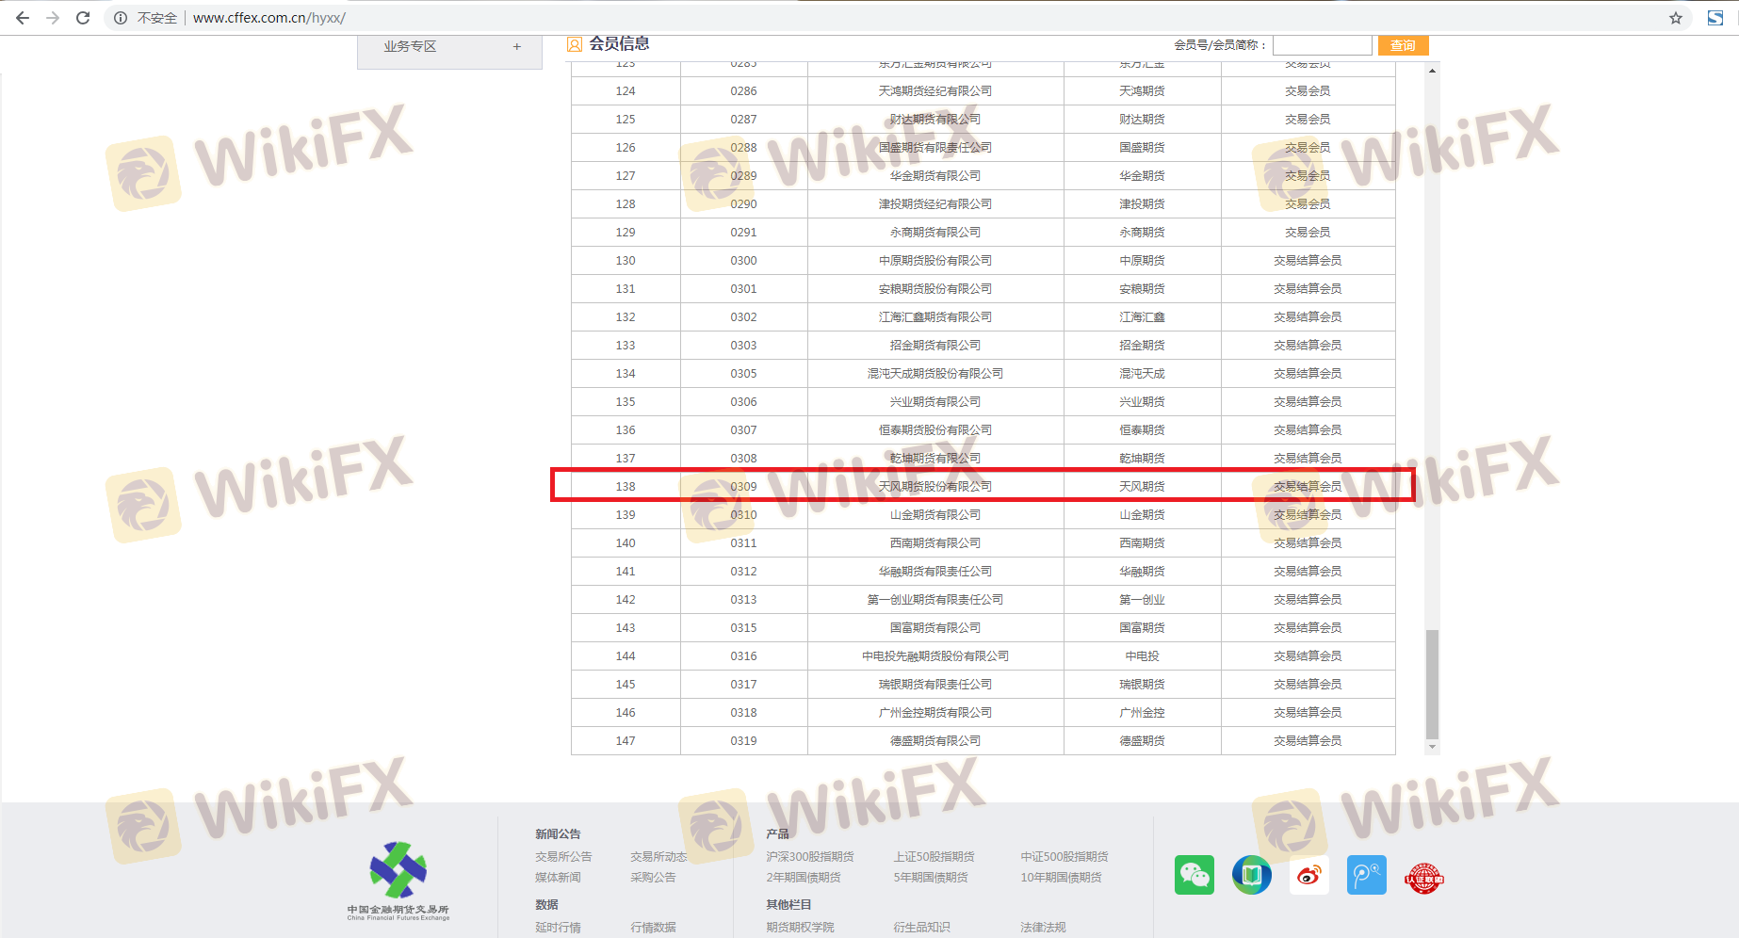The width and height of the screenshot is (1739, 938).
Task: Click the browser back arrow
Action: click(23, 18)
